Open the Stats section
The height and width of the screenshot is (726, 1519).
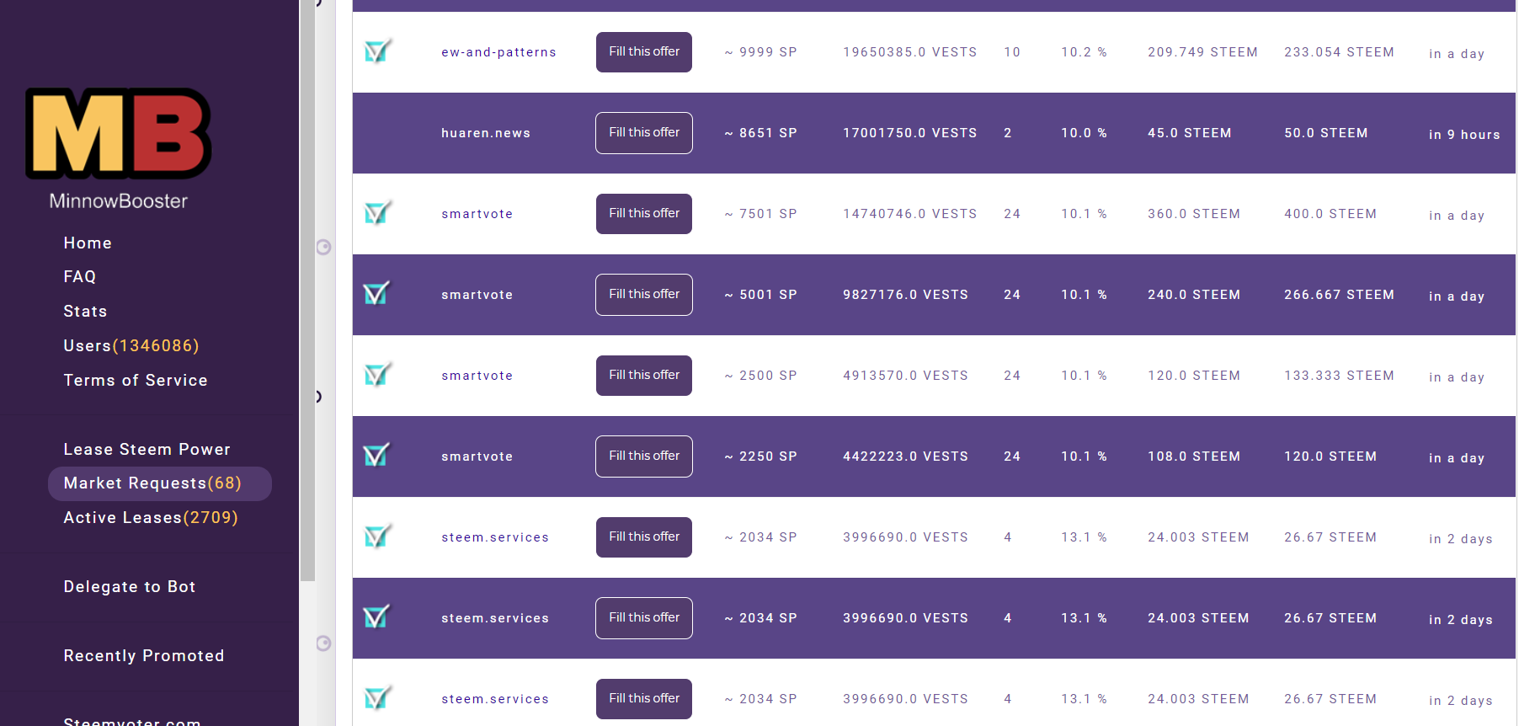click(x=85, y=312)
